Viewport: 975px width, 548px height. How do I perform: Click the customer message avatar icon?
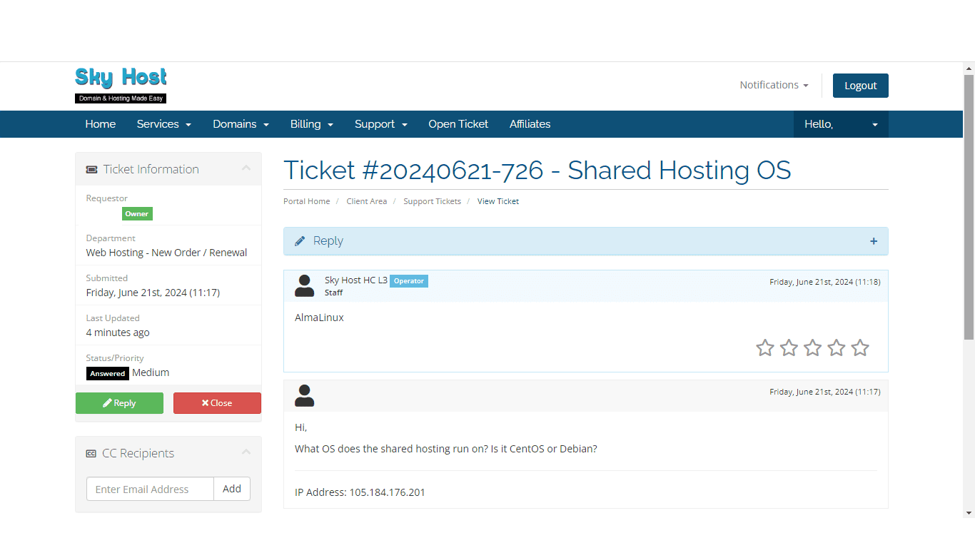coord(305,395)
